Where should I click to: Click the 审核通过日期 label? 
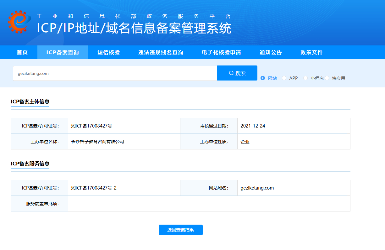(x=214, y=126)
